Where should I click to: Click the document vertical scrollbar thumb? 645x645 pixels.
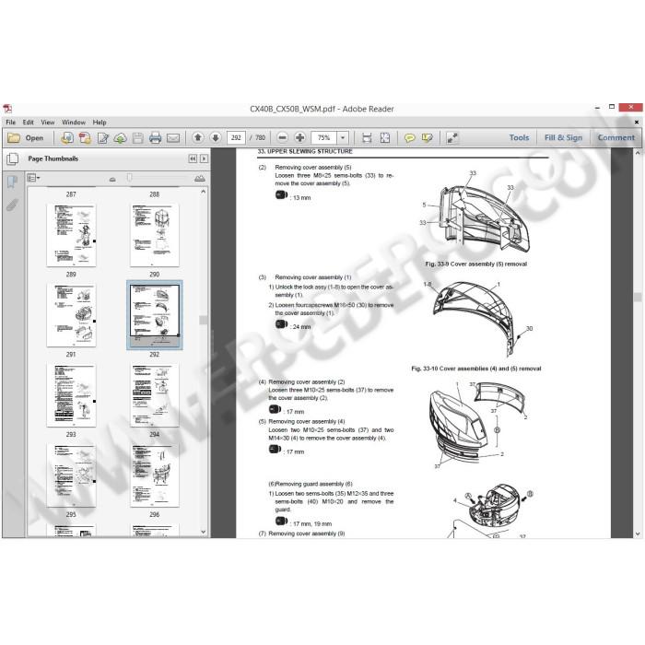(638, 297)
